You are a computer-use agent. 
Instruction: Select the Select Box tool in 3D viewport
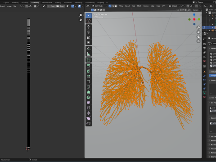click(x=89, y=16)
